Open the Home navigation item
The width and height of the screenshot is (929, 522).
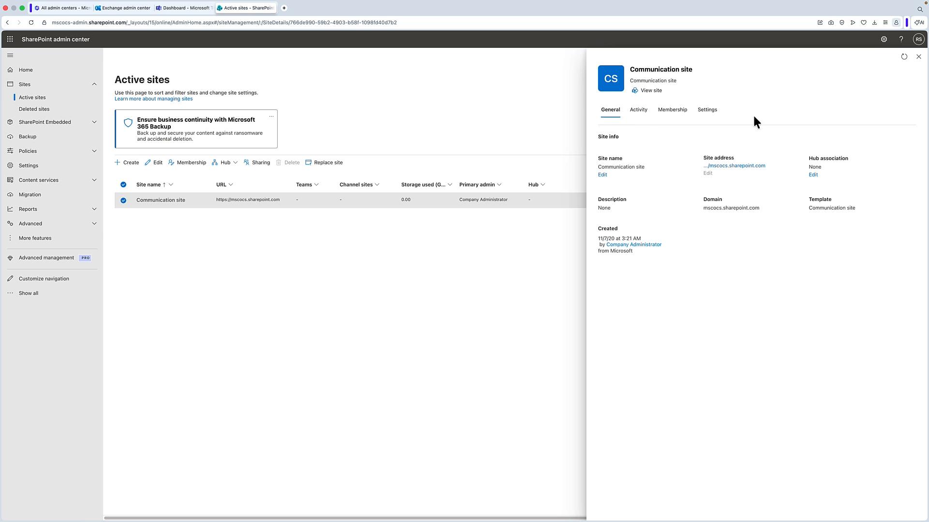tap(26, 70)
